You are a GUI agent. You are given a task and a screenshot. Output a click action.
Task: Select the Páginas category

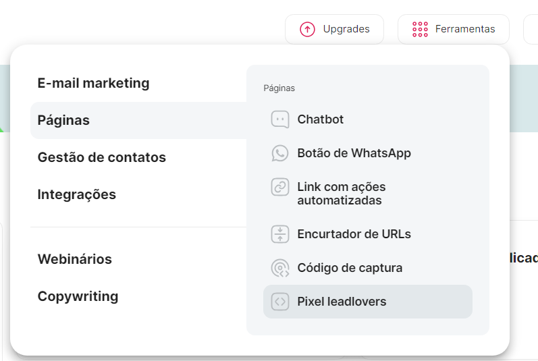tap(63, 121)
